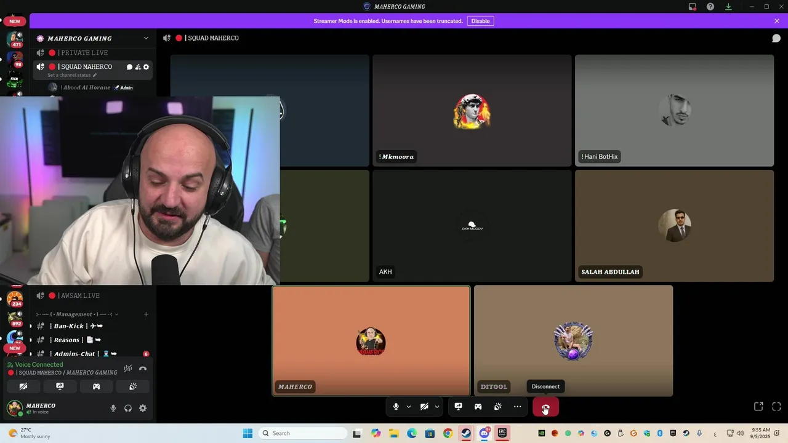Set a channel status link

[72, 75]
